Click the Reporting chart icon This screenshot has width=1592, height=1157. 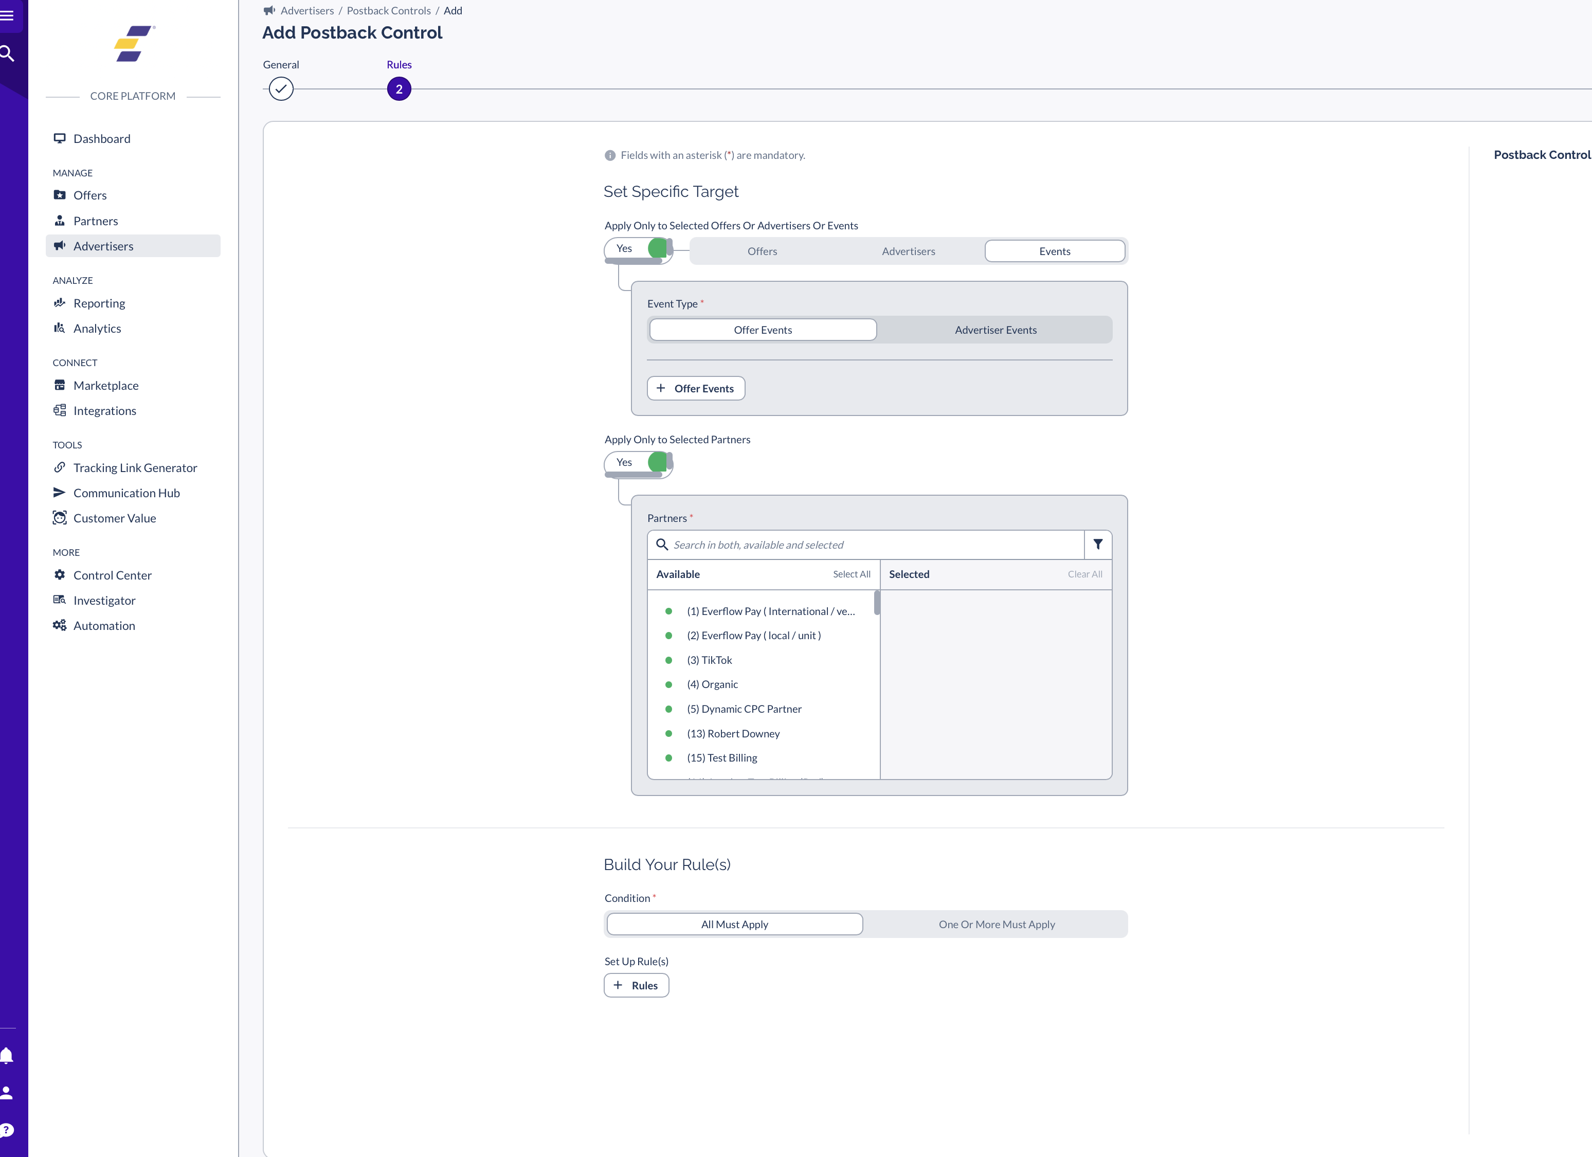pos(60,302)
